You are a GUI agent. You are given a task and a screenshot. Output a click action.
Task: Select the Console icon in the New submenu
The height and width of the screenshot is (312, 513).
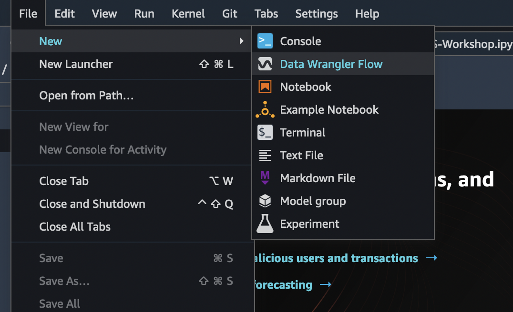[265, 41]
